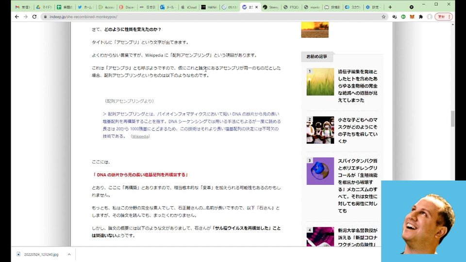Switch to the iCloud tab
Image resolution: width=466 pixels, height=262 pixels.
tap(188, 7)
